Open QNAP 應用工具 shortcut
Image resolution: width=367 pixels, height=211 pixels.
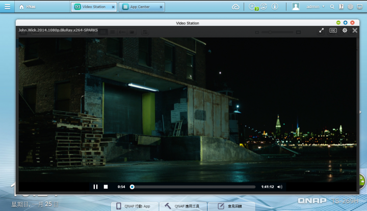point(183,206)
